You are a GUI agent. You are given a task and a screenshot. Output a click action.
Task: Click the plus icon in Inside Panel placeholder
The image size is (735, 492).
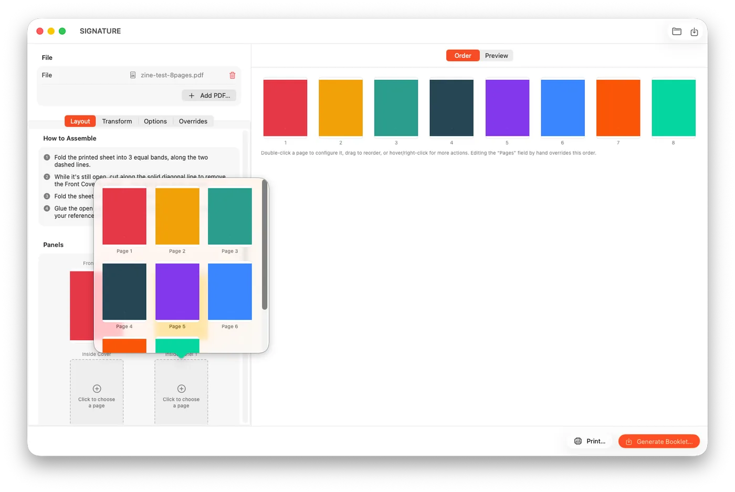[x=181, y=389]
